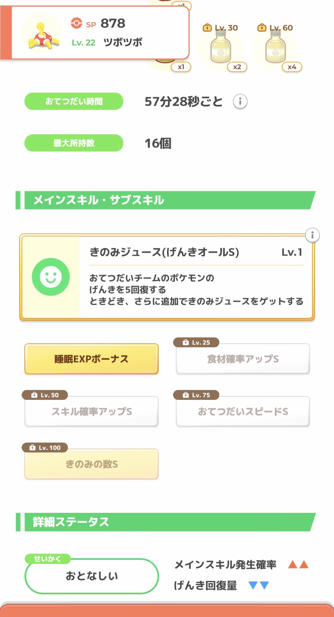Select locked おてつだいスピードS sub skill
Image resolution: width=334 pixels, height=617 pixels.
(x=243, y=412)
